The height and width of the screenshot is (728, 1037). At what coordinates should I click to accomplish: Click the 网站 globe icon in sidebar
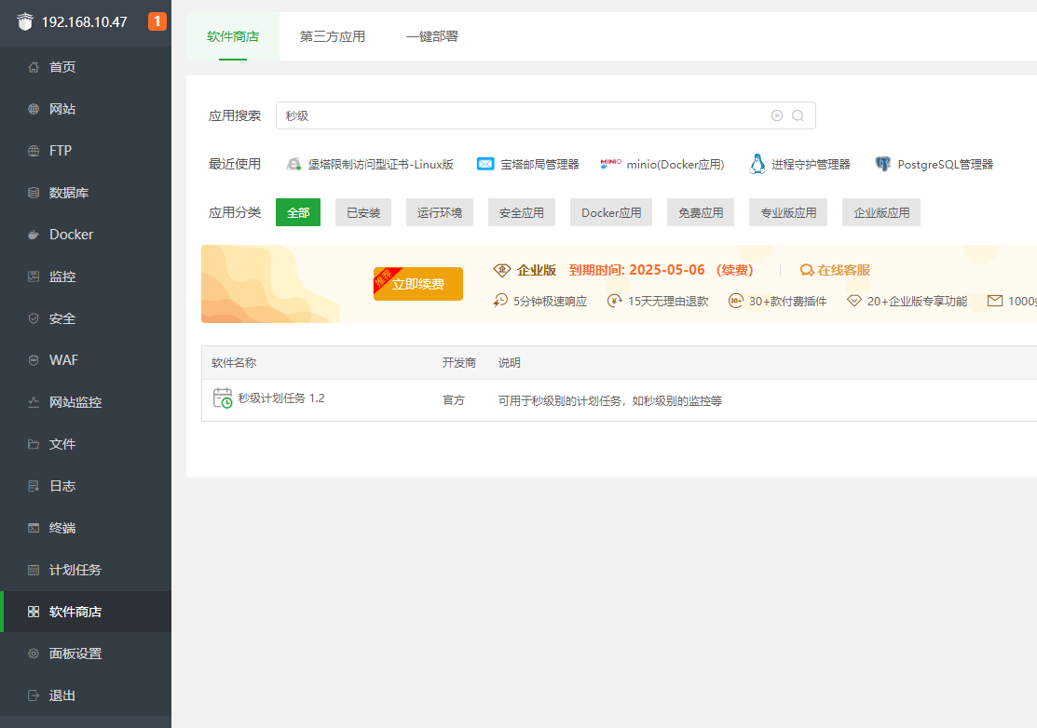pyautogui.click(x=33, y=109)
